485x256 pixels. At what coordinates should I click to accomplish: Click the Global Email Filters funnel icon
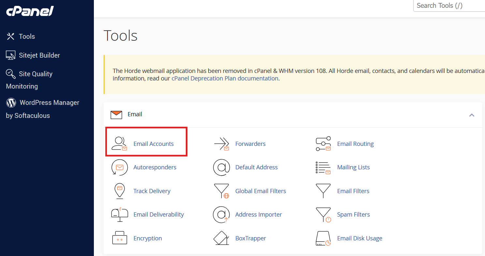tap(222, 191)
